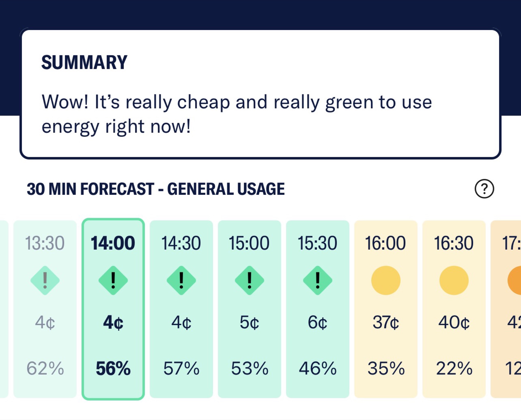This screenshot has height=420, width=521.
Task: Select the 14:00 time label
Action: pyautogui.click(x=113, y=243)
